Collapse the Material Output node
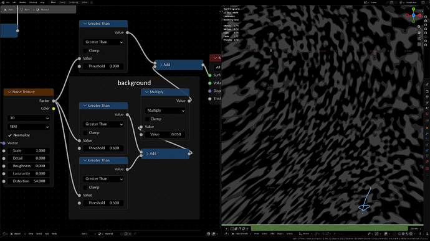The image size is (430, 241). (215, 58)
